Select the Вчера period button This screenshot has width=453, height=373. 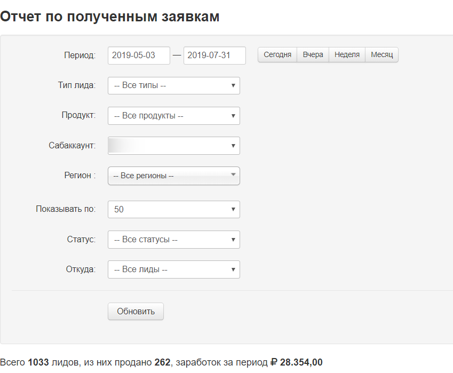pyautogui.click(x=313, y=55)
